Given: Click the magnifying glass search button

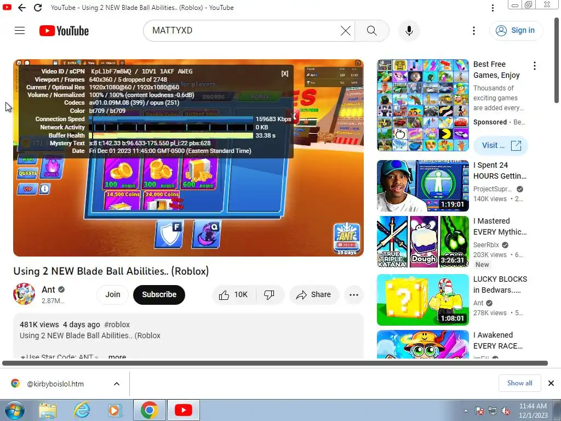Looking at the screenshot, I should [x=372, y=31].
